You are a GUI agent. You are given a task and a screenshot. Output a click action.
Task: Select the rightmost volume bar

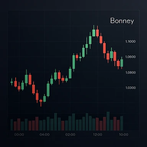[122, 123]
